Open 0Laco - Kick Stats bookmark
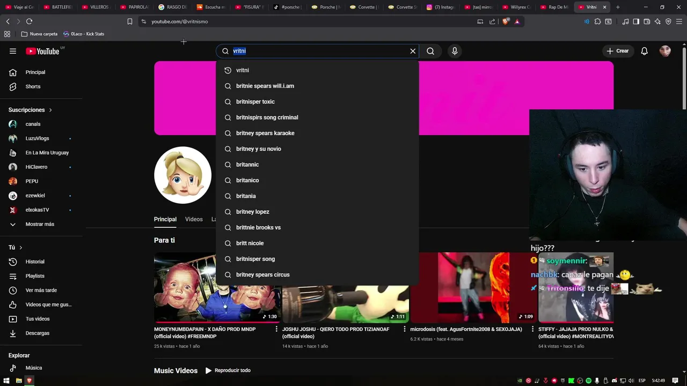 click(x=84, y=34)
